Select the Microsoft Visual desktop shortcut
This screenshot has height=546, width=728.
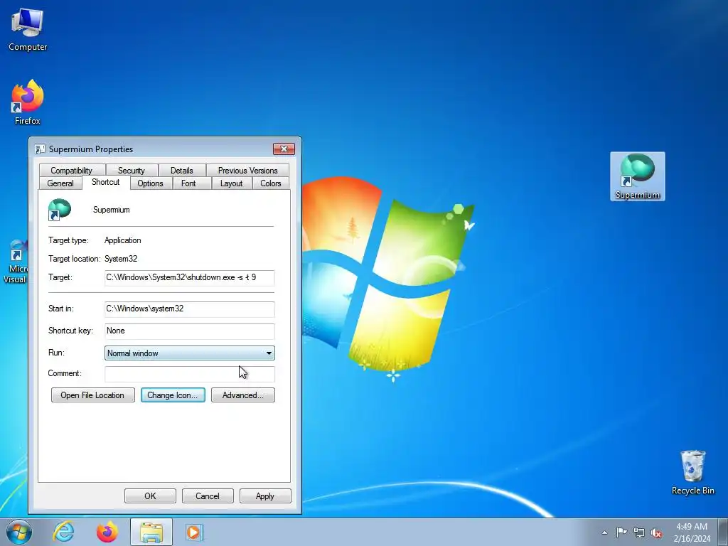pyautogui.click(x=16, y=262)
